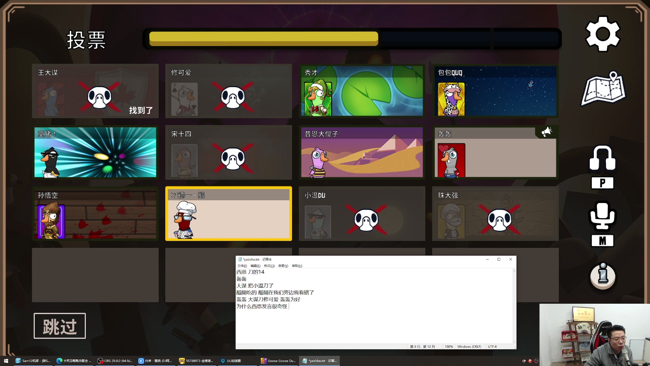Click the 跳过 skip vote button

(60, 326)
